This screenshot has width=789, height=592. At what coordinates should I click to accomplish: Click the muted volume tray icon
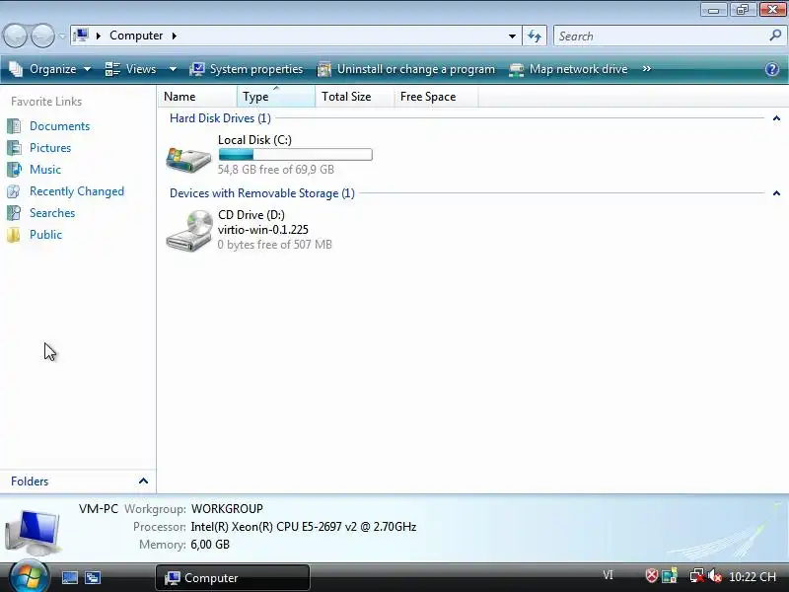tap(714, 576)
